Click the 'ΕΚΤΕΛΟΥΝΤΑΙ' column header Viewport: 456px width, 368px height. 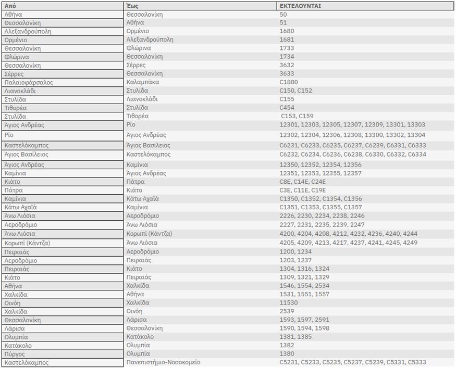tap(300, 6)
